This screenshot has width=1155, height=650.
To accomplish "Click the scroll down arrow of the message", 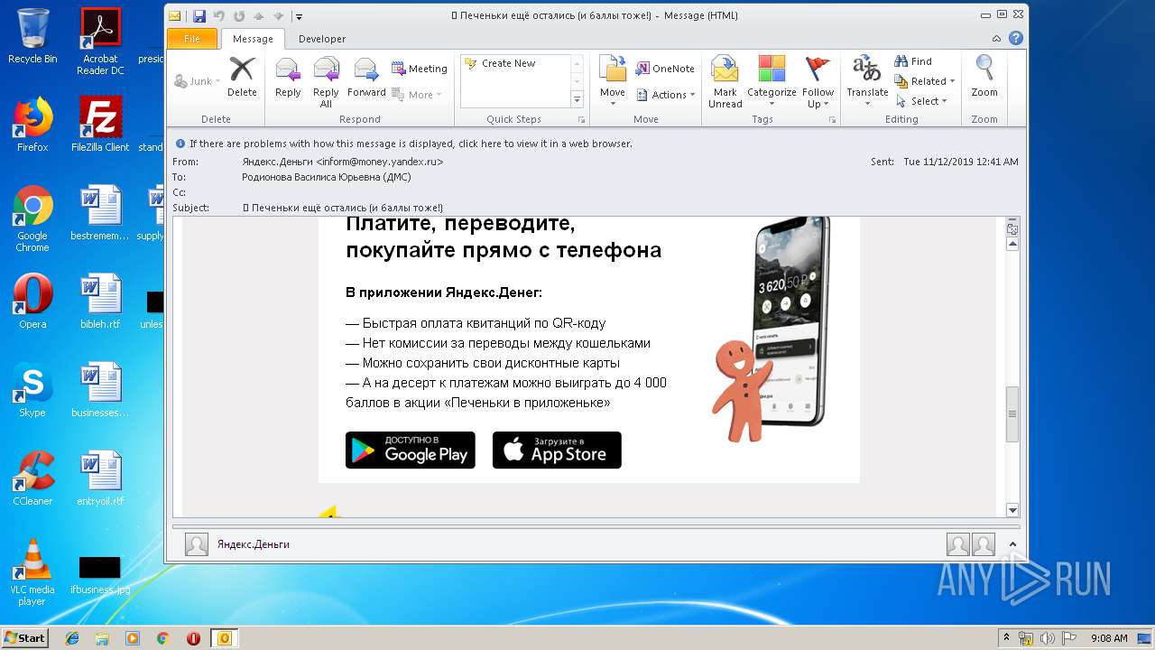I will [x=1012, y=510].
